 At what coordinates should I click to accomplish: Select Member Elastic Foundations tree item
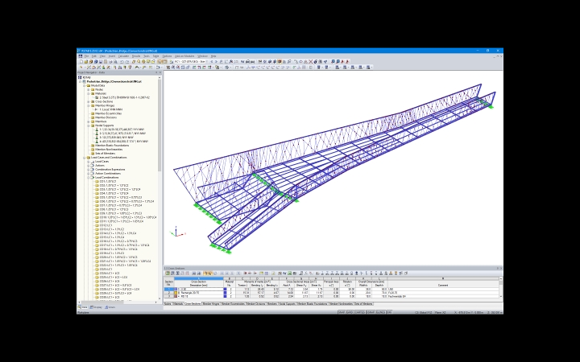click(112, 146)
